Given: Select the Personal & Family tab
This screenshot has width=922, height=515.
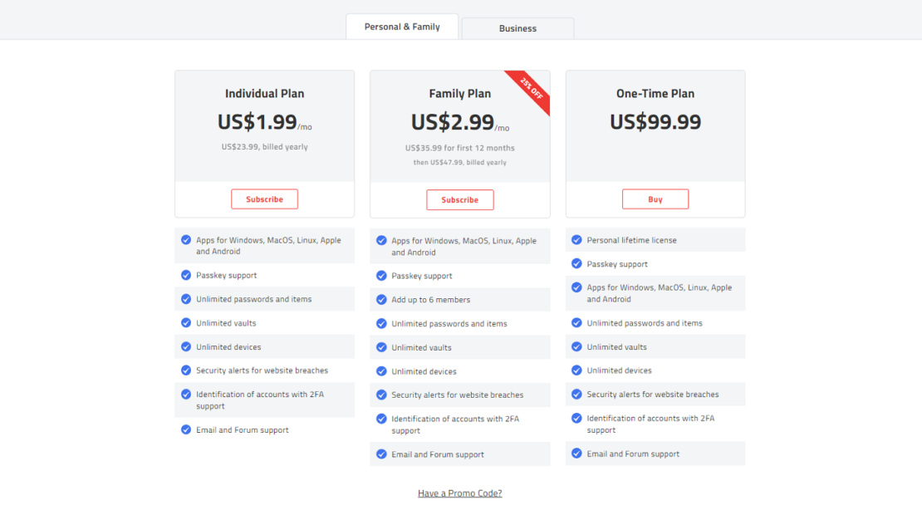Looking at the screenshot, I should coord(402,27).
